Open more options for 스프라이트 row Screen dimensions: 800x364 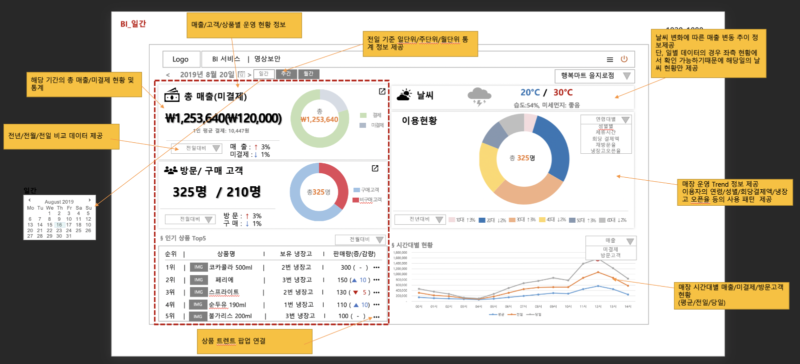376,293
